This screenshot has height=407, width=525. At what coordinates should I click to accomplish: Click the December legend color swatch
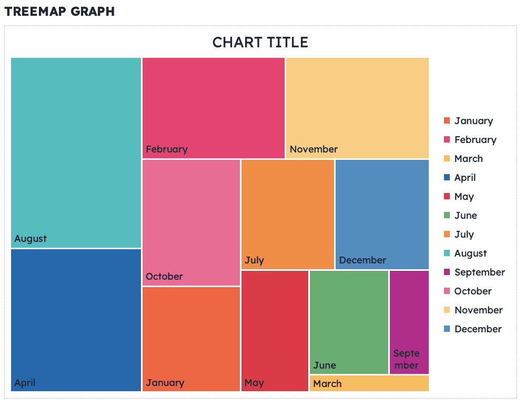pyautogui.click(x=447, y=329)
